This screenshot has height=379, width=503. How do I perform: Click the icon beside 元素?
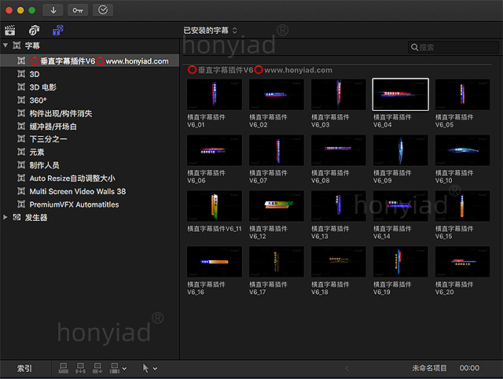click(x=21, y=152)
